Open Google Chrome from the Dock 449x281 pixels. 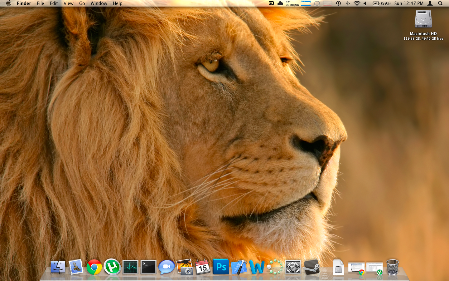click(94, 267)
